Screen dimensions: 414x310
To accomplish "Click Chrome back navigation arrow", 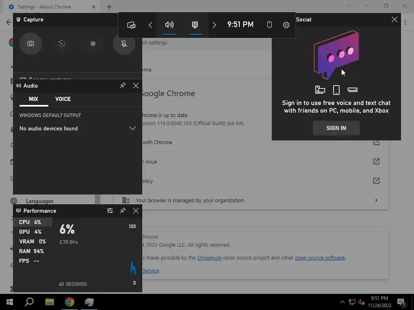I will (9, 22).
